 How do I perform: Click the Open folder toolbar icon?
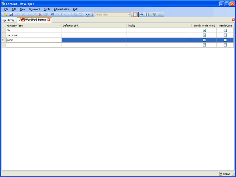6,15
